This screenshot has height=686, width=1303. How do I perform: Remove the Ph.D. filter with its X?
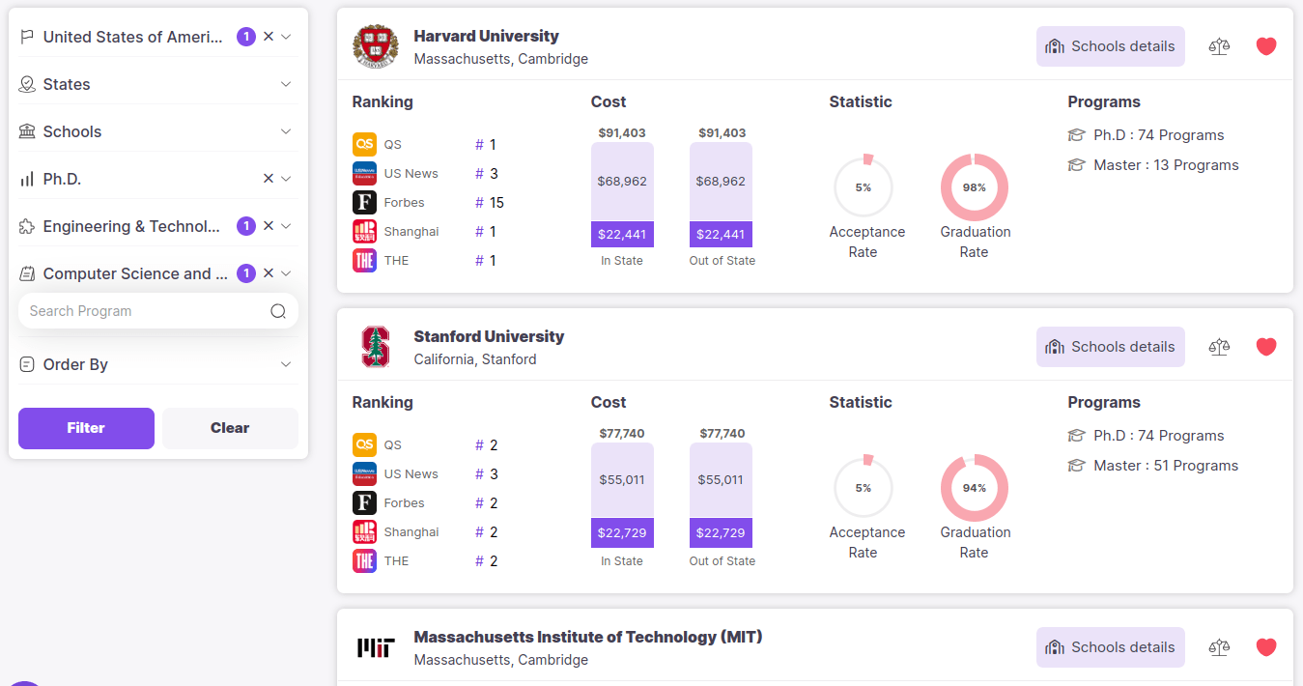[x=269, y=178]
